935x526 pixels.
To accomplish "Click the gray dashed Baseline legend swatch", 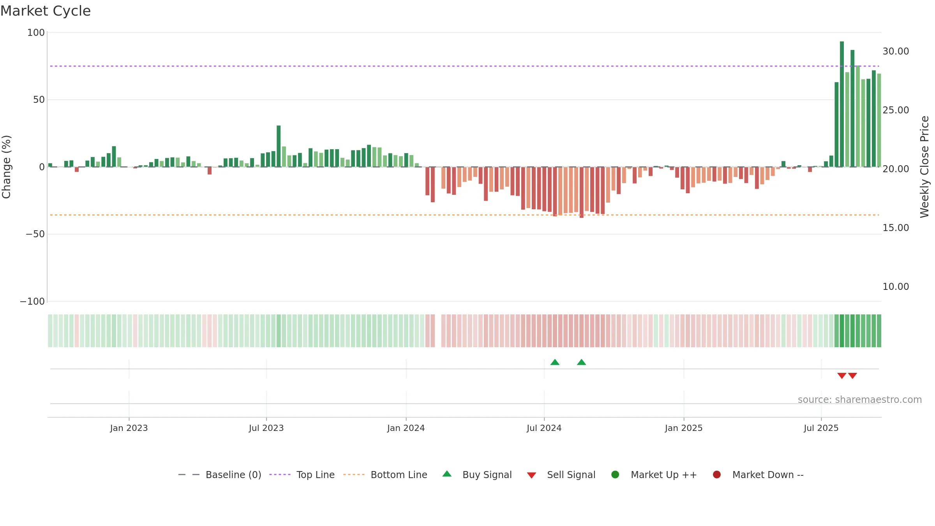I will 189,475.
